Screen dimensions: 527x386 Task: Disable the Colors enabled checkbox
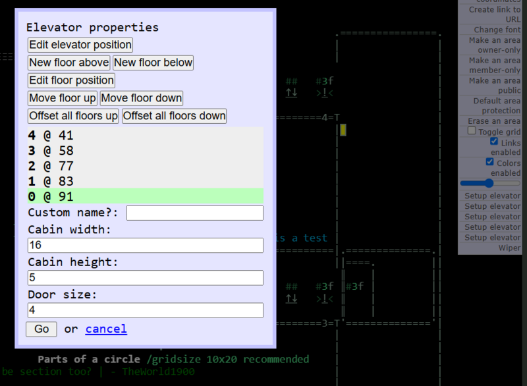point(489,161)
